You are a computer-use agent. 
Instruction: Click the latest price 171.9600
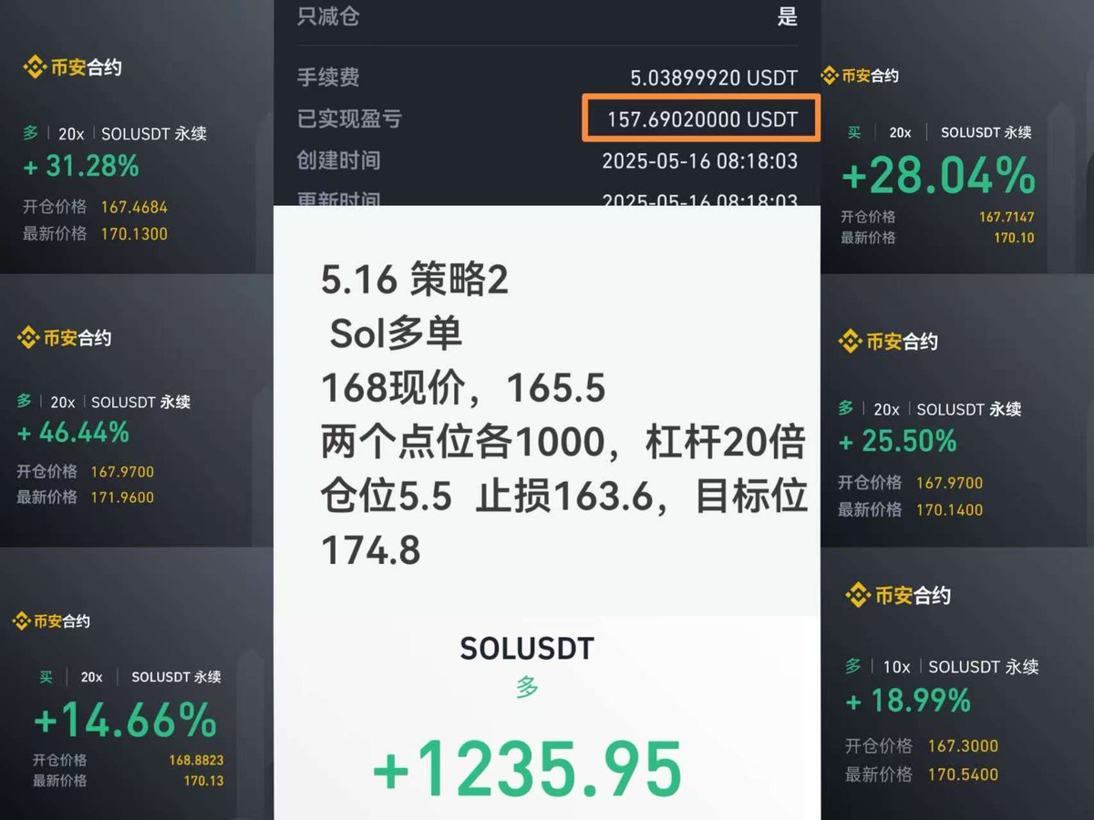click(122, 497)
